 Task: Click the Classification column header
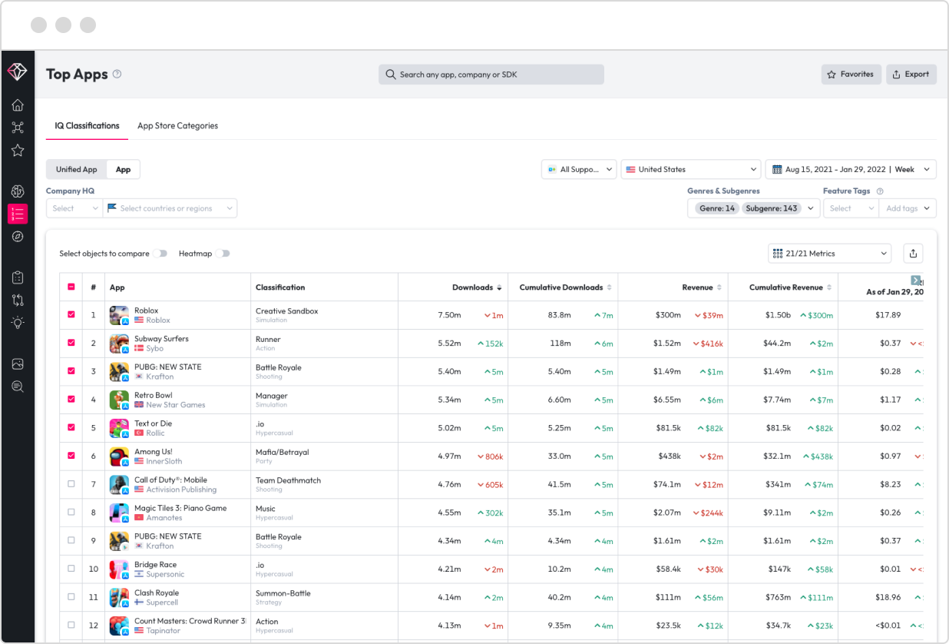click(x=280, y=287)
